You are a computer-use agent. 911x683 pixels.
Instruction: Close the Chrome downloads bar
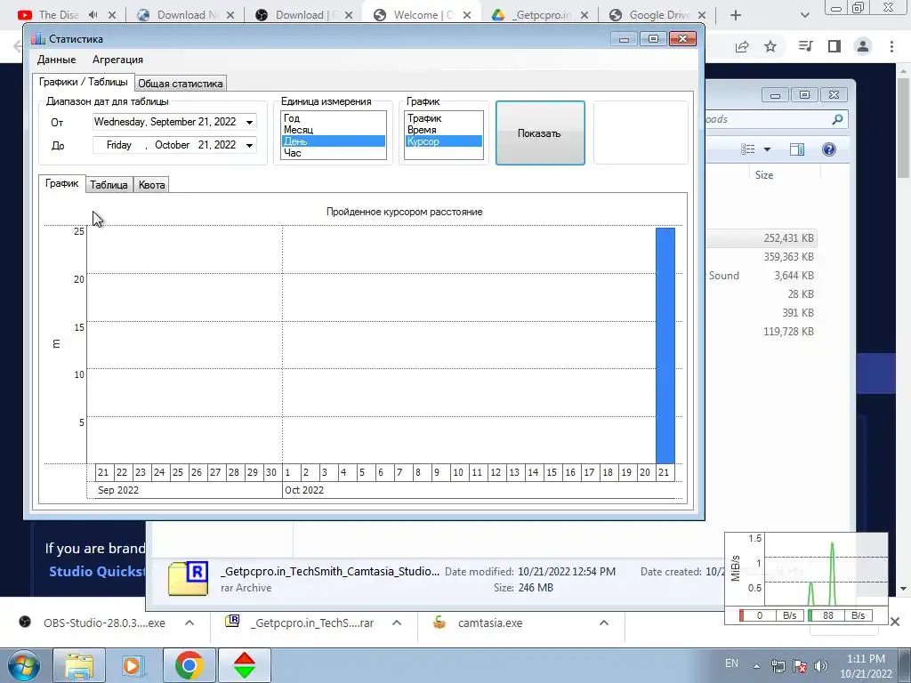(x=895, y=622)
